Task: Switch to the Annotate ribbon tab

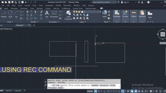Action: coord(14,9)
